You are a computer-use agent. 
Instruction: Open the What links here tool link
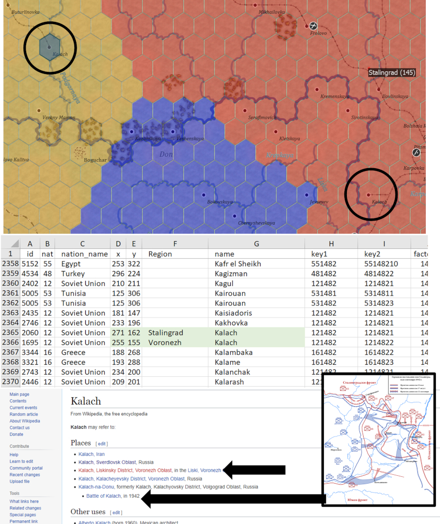click(x=24, y=501)
